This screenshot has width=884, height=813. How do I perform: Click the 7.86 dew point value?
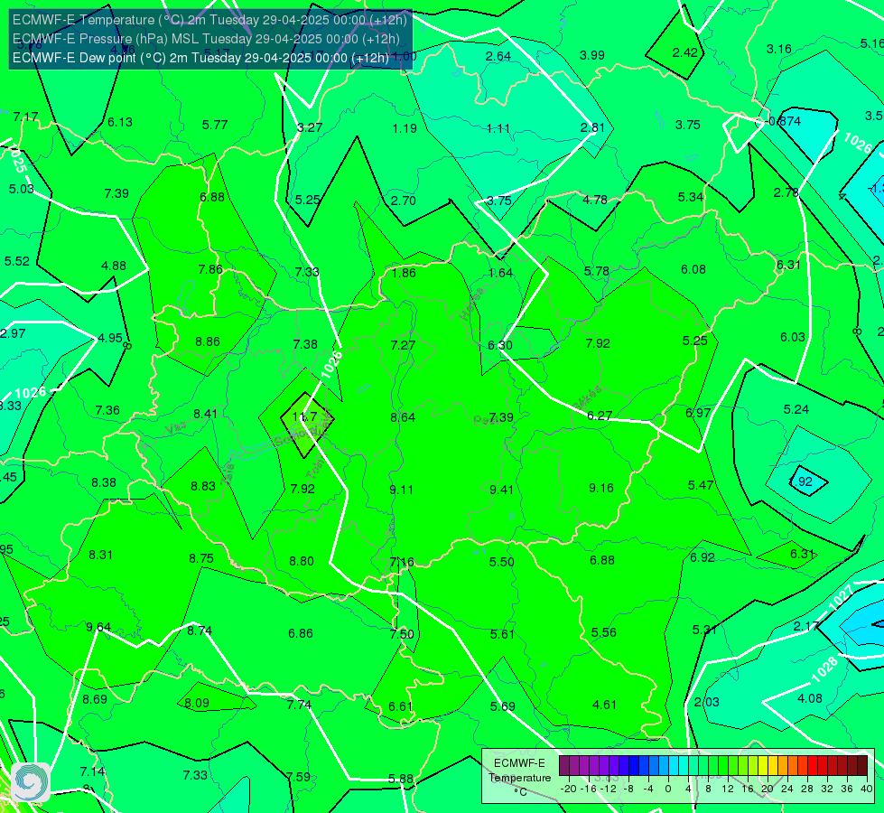[x=210, y=270]
